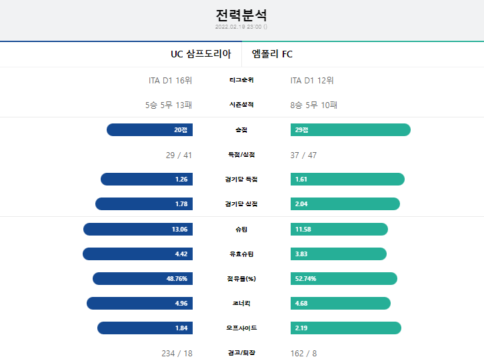Click the blue 48.76% possession bar
Screen dimensions: 484x363
tap(143, 279)
